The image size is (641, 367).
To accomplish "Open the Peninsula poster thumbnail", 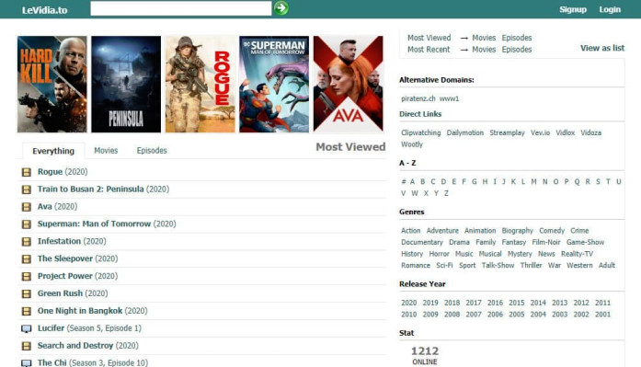I will pos(126,85).
